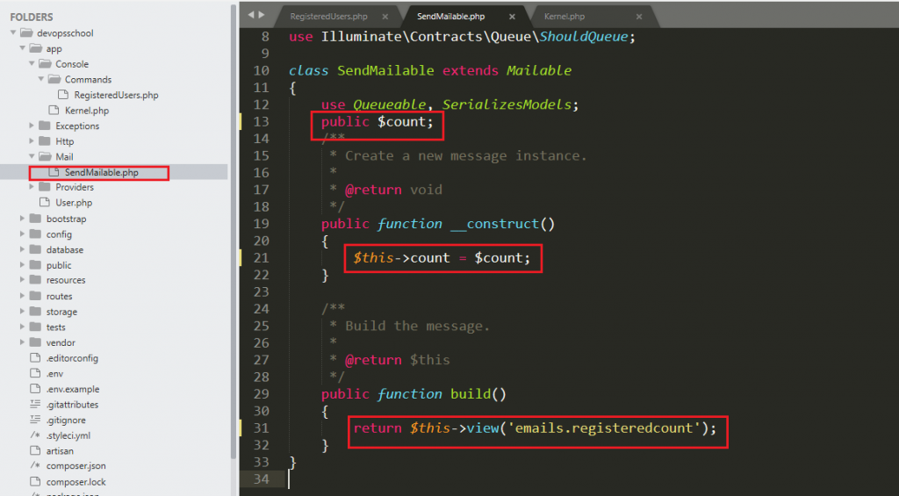Collapse the devopsschool root folder
Viewport: 899px width, 496px height.
click(13, 33)
